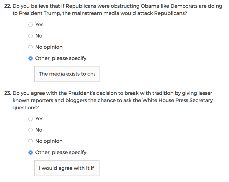
Task: Select the No radio button for question 23
Action: tap(31, 130)
